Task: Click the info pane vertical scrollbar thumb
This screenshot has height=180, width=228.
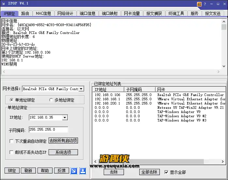Action: click(x=224, y=27)
